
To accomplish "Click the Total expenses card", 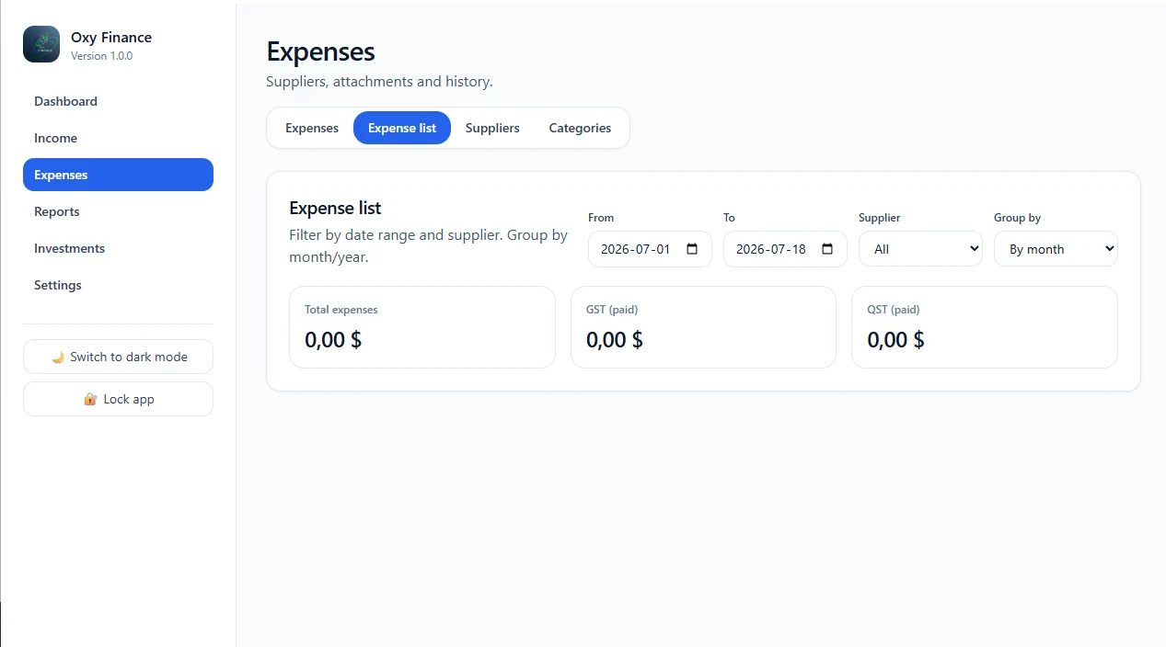I will point(422,327).
